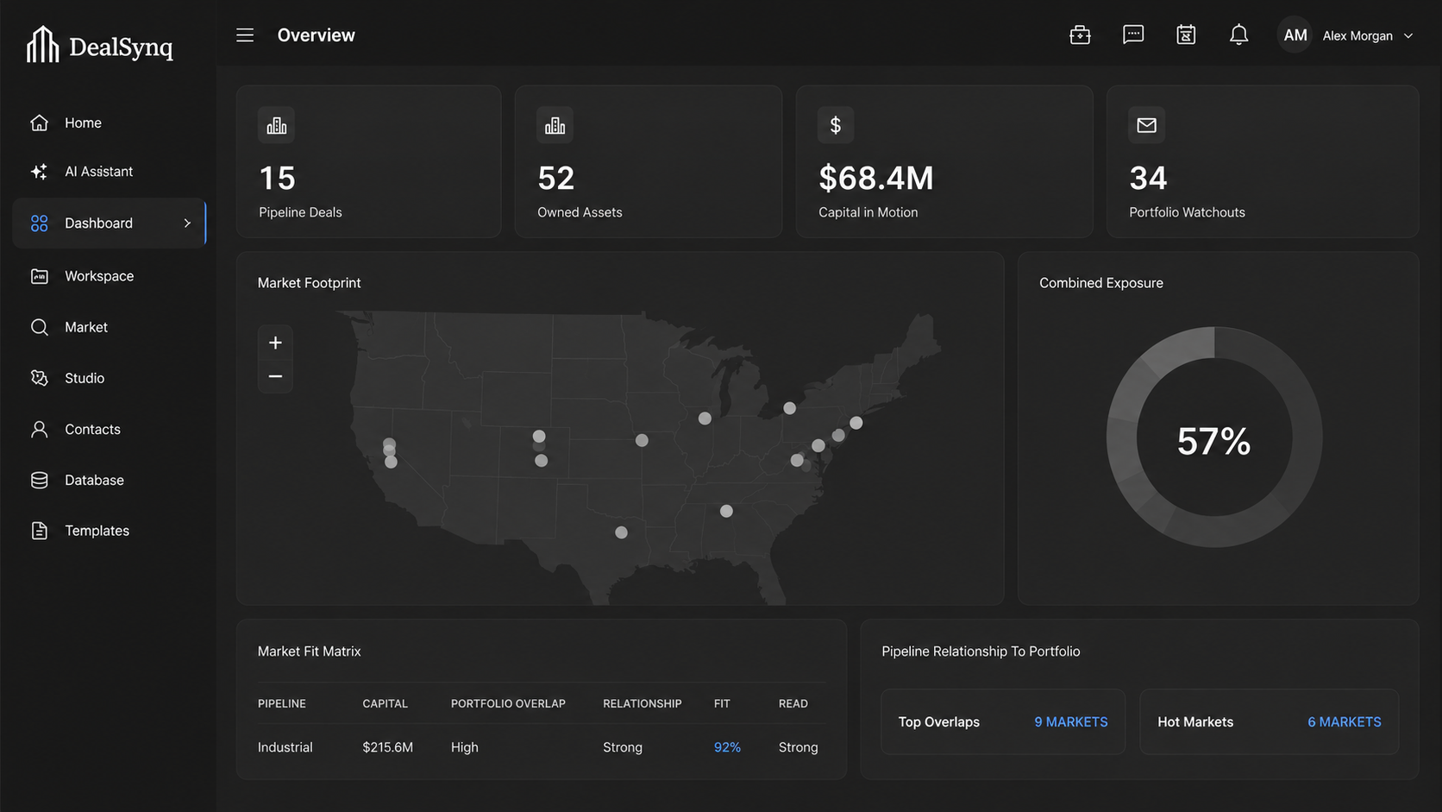The width and height of the screenshot is (1442, 812).
Task: Toggle the hamburger menu icon
Action: pos(245,35)
